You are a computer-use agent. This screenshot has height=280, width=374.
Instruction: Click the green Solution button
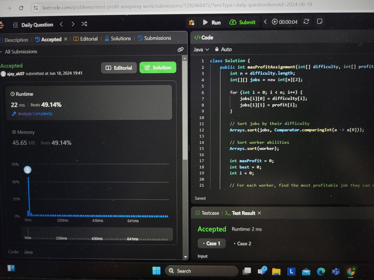tap(158, 68)
